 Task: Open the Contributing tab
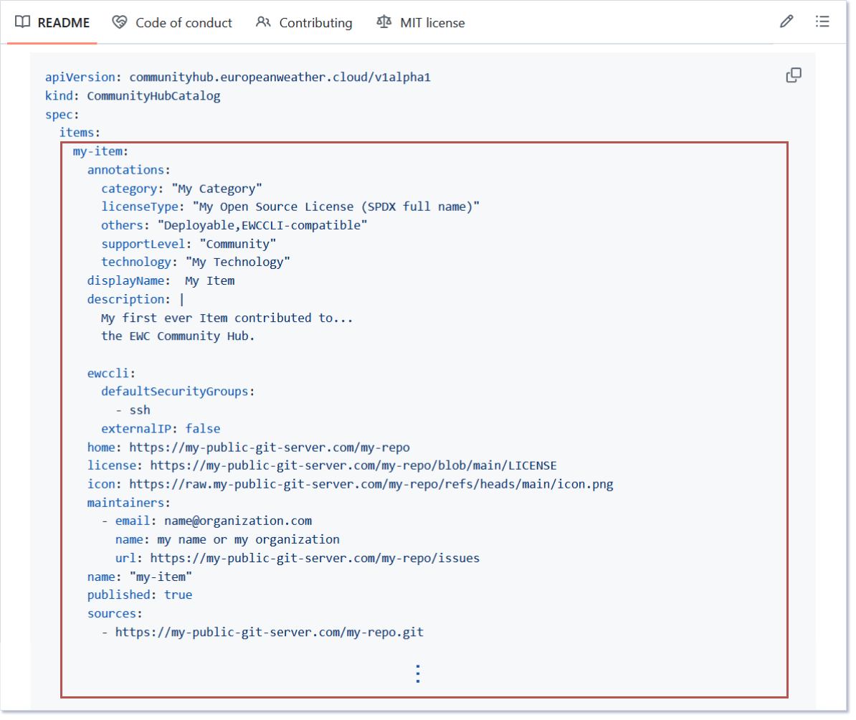[305, 23]
